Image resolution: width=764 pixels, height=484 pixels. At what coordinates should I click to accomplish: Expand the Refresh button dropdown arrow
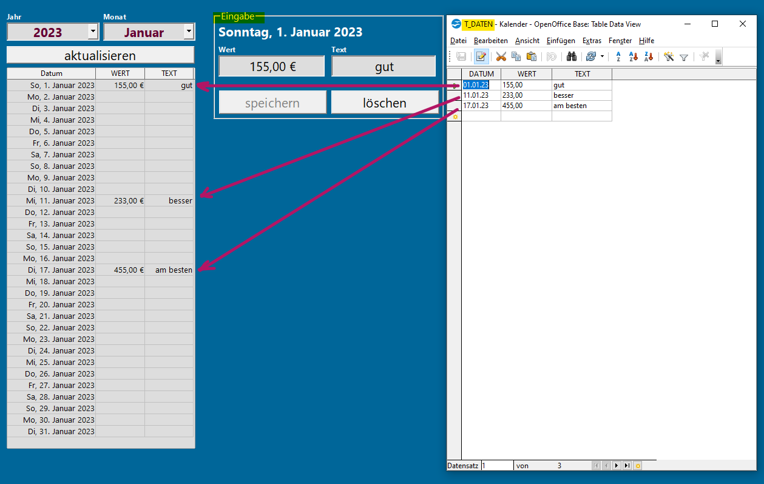pyautogui.click(x=602, y=57)
